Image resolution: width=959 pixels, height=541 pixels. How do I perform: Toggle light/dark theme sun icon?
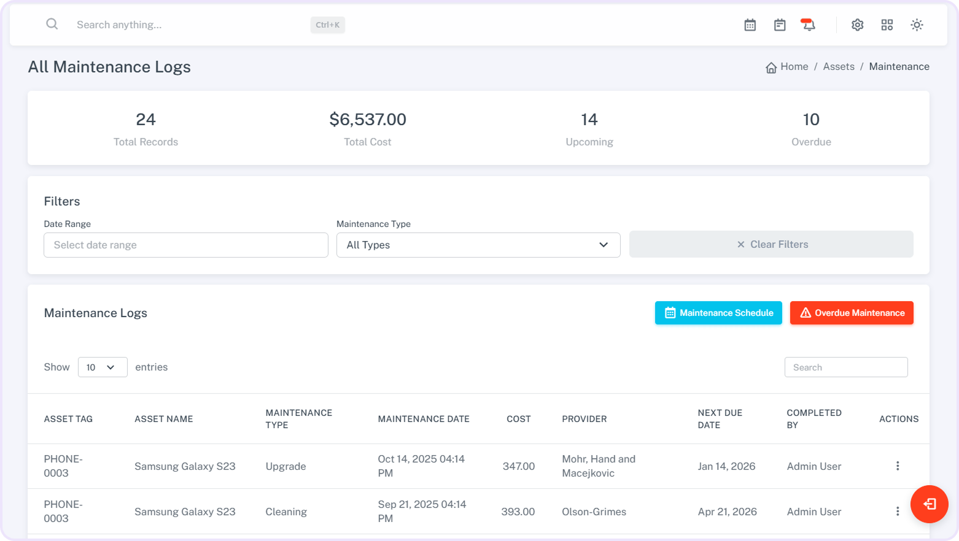click(x=916, y=25)
